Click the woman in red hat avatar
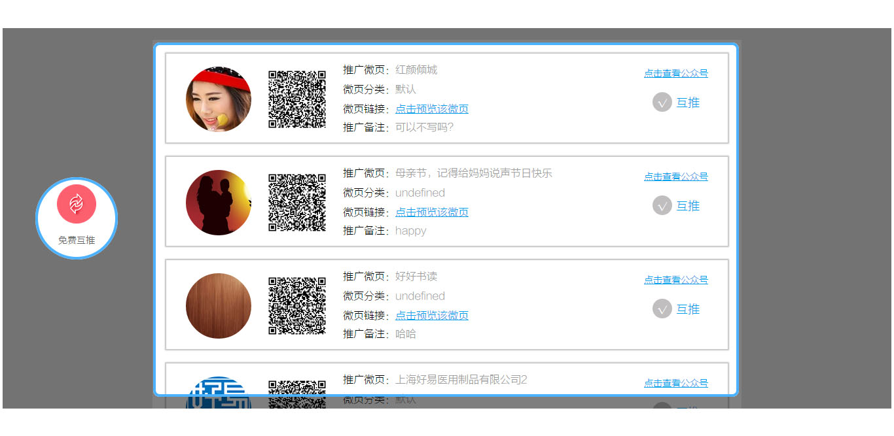 (219, 99)
